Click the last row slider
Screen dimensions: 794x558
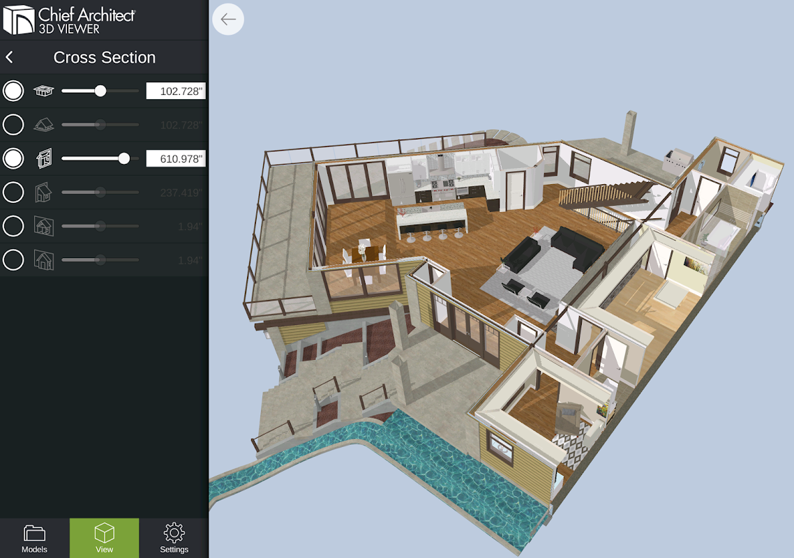tap(100, 259)
